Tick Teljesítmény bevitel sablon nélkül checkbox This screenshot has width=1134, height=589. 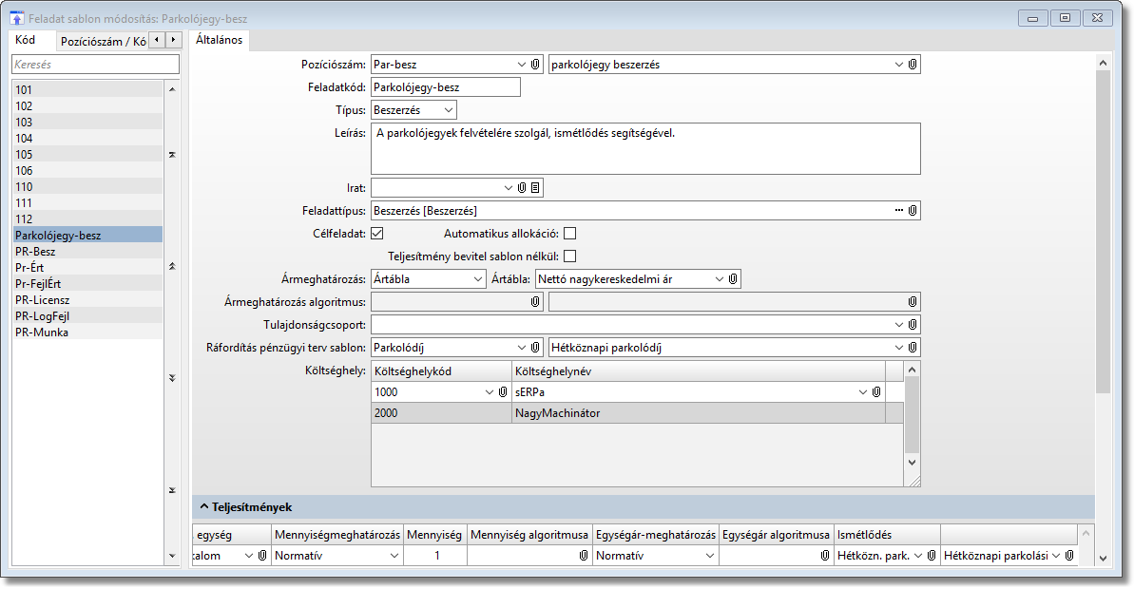point(570,256)
